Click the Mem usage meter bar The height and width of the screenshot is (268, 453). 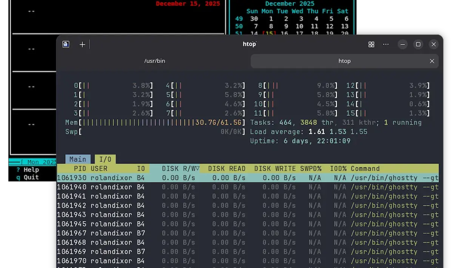tap(156, 123)
